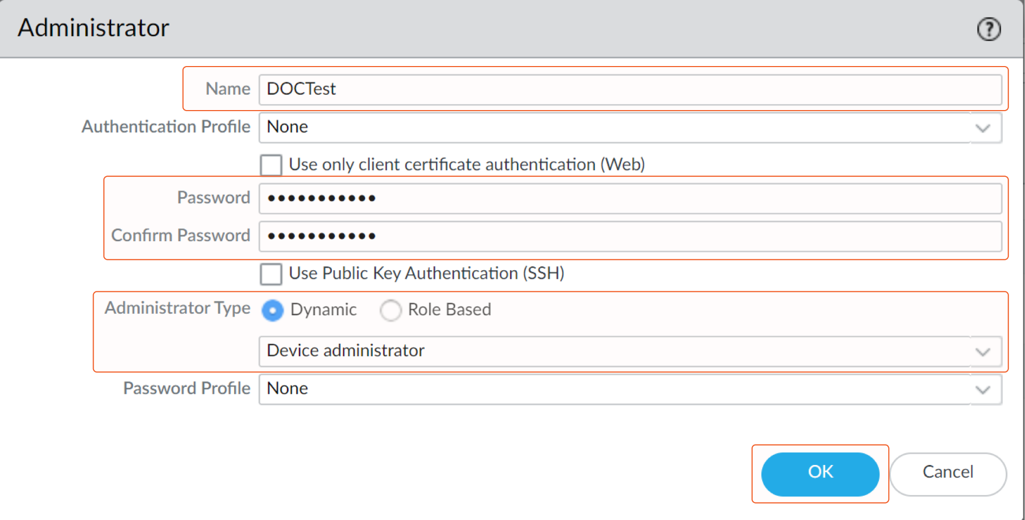1025x520 pixels.
Task: Enable client certificate authentication (Web) checkbox
Action: click(x=271, y=165)
